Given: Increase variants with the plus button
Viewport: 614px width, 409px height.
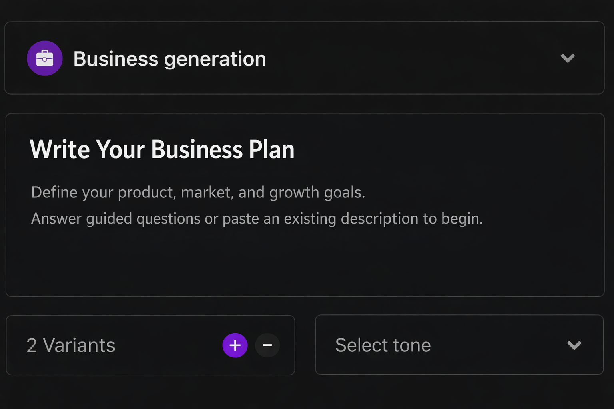Looking at the screenshot, I should tap(235, 345).
